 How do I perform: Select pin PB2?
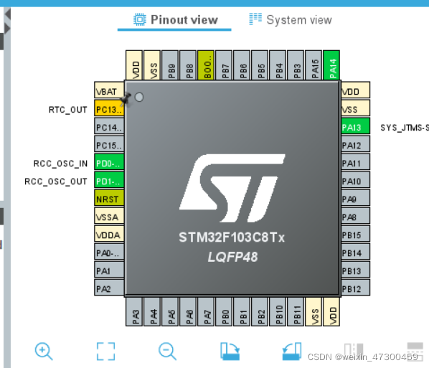pos(260,311)
